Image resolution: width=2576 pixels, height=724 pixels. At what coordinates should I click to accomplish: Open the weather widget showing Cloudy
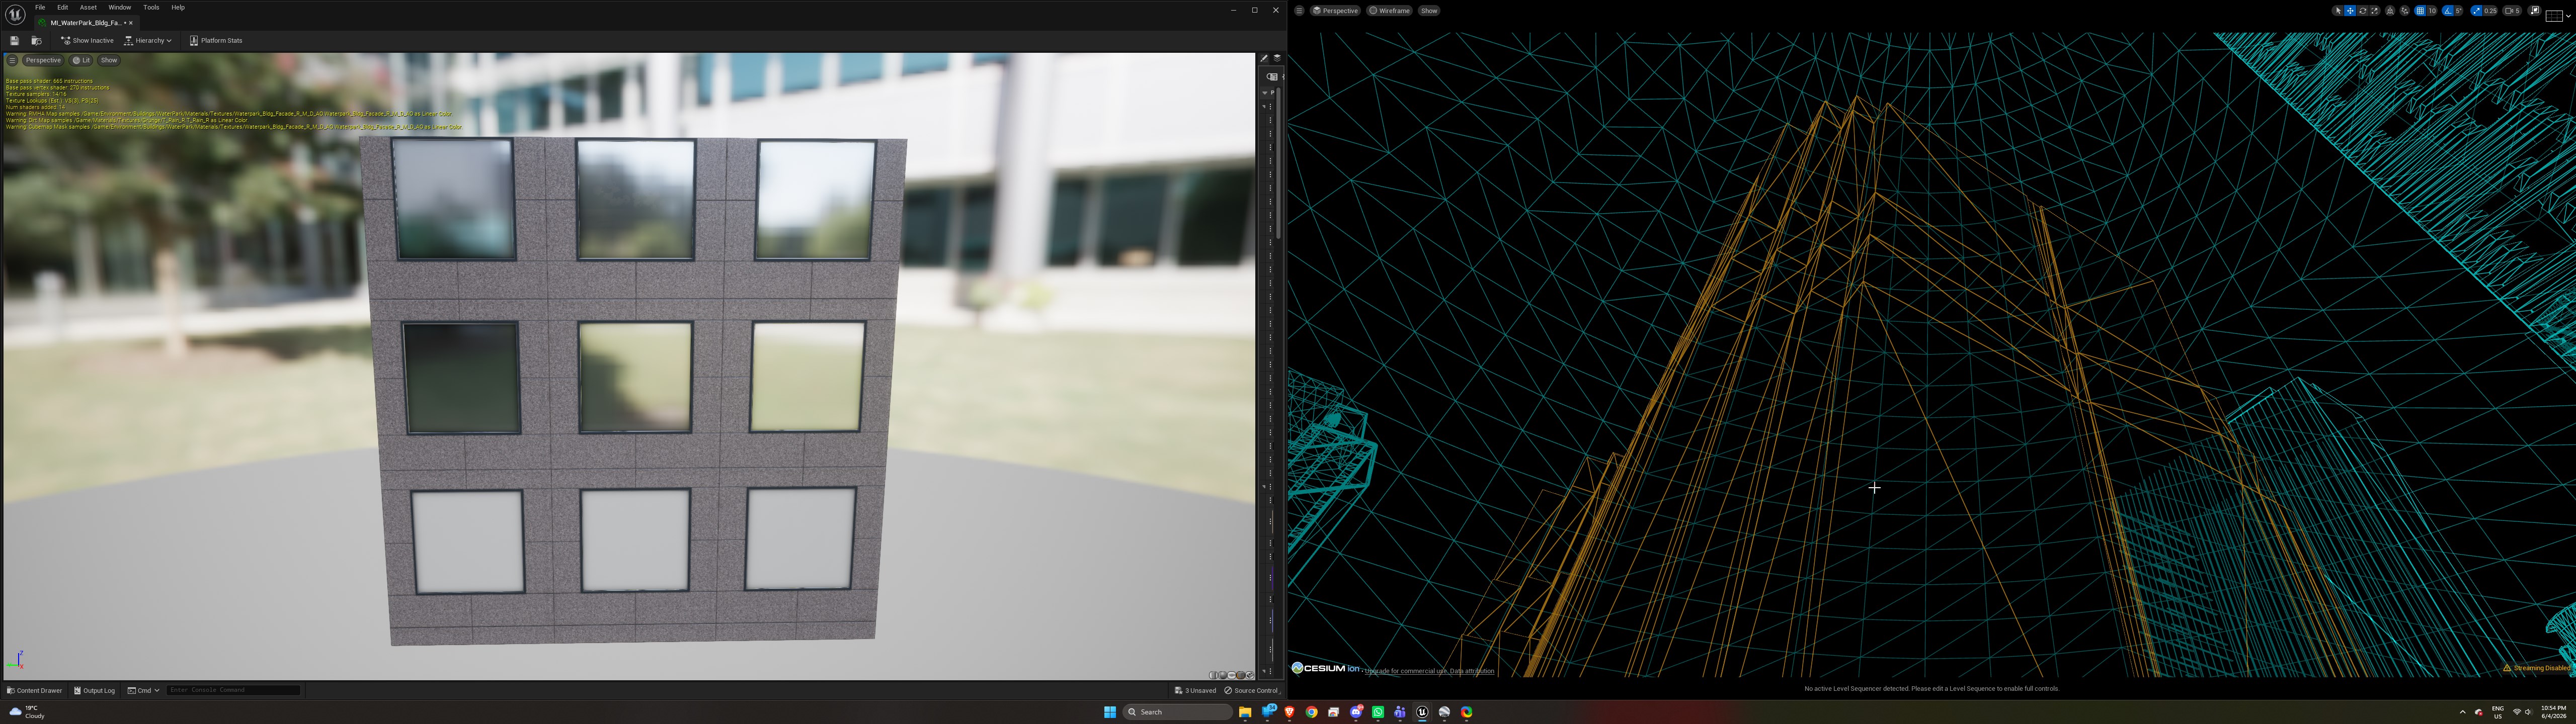coord(28,712)
